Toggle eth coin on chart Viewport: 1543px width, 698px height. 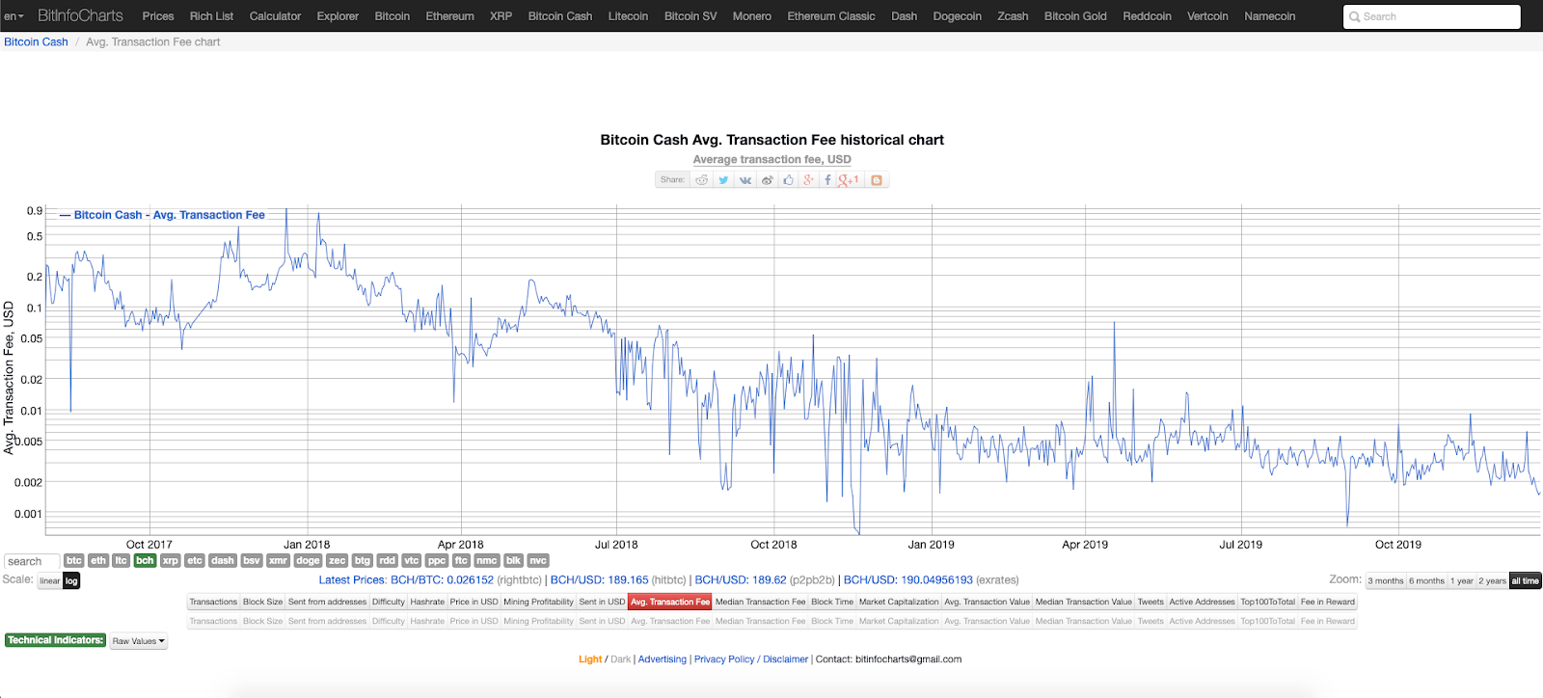tap(98, 560)
